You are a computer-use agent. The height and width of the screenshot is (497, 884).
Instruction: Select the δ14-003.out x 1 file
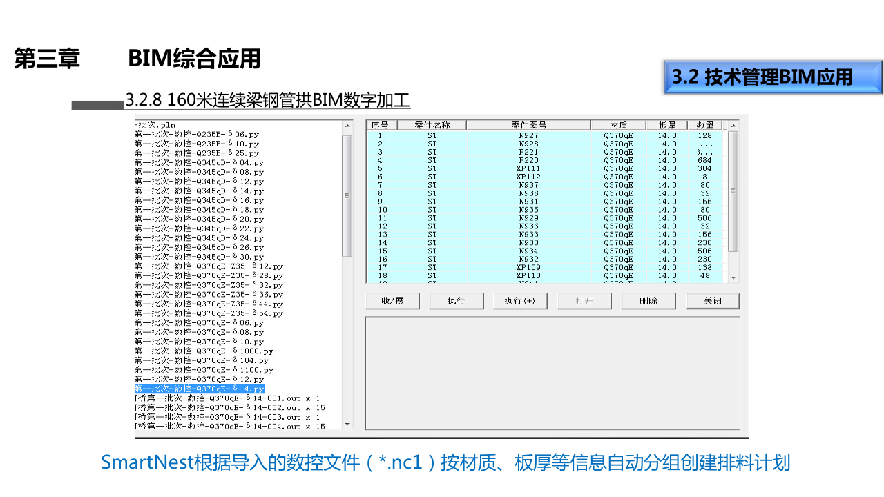[x=227, y=418]
